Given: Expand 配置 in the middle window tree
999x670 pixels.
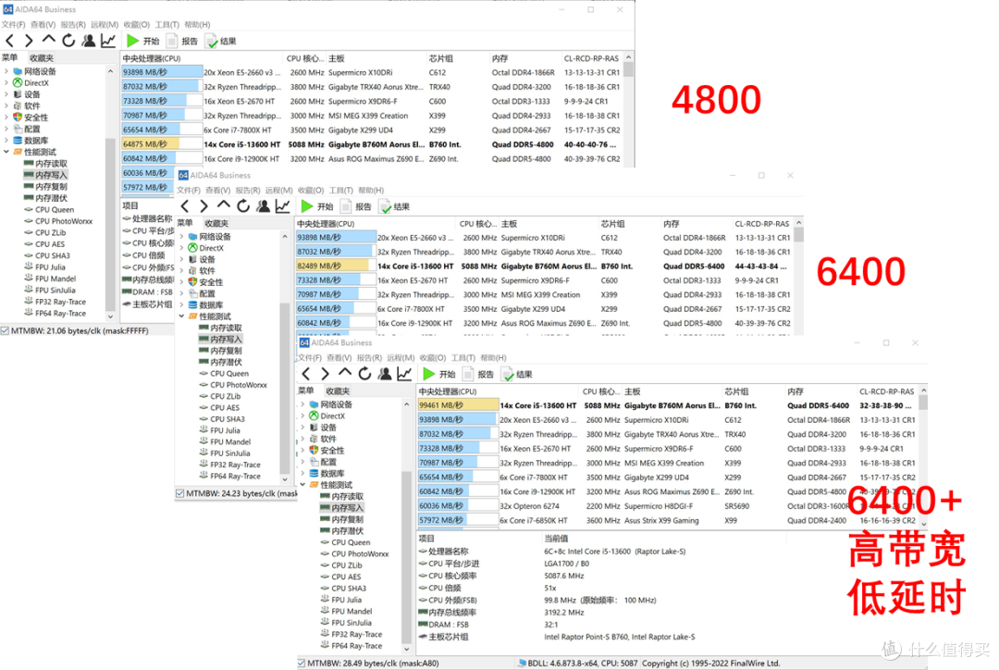Looking at the screenshot, I should [181, 294].
